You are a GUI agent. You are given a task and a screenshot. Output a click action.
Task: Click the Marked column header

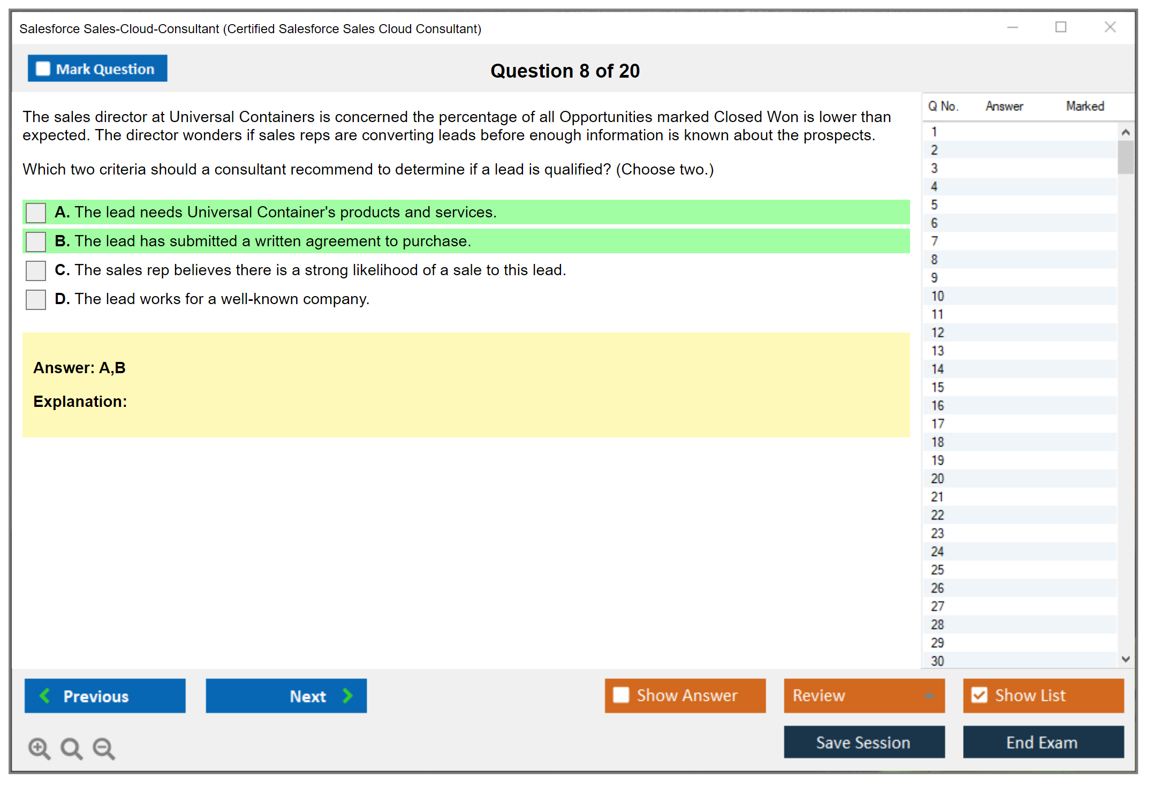click(1085, 106)
